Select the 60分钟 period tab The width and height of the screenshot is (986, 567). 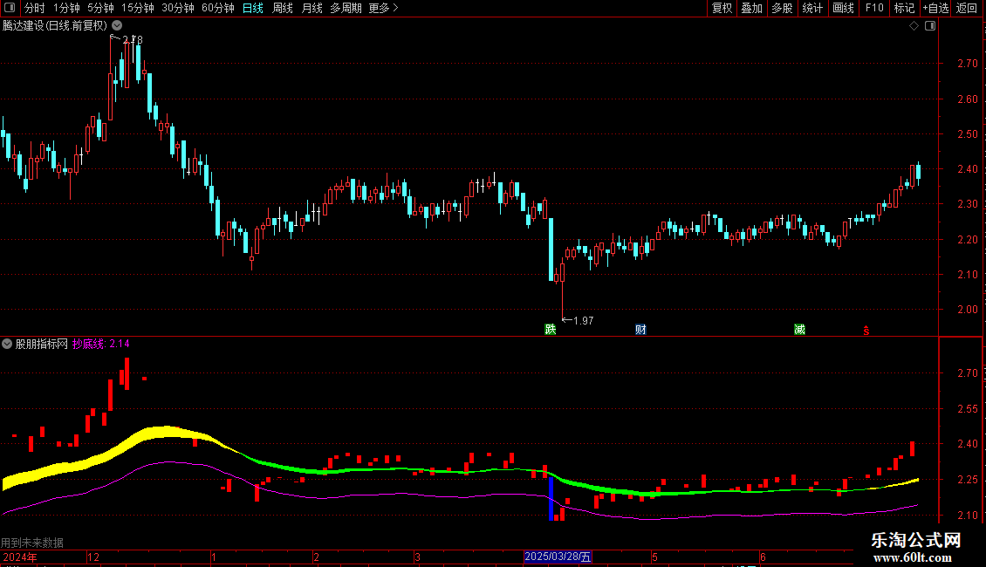pyautogui.click(x=217, y=8)
